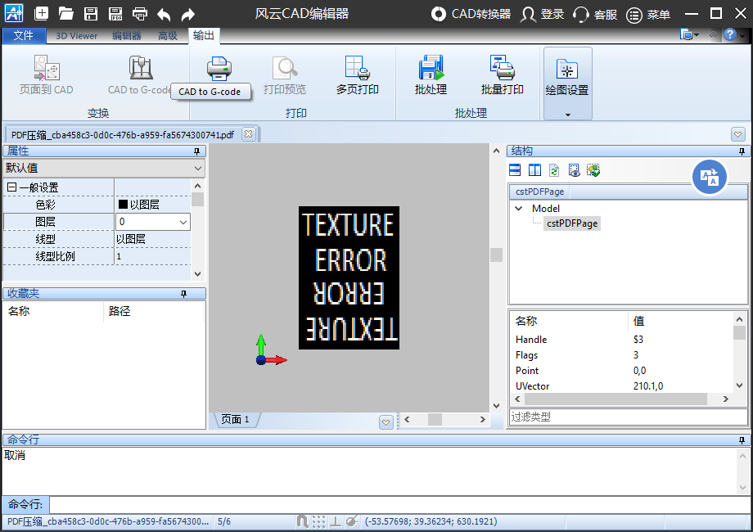Click the print icon in the 打印 group

[219, 69]
